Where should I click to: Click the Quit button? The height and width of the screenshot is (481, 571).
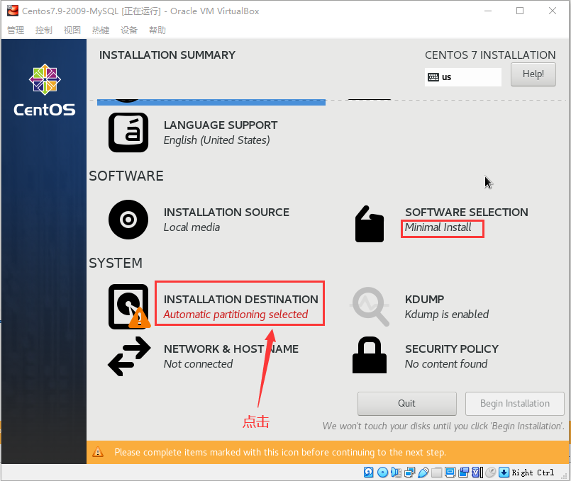coord(406,404)
